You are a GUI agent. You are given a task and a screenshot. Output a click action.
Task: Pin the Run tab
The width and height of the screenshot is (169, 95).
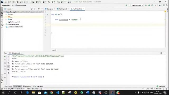click(x=5, y=77)
